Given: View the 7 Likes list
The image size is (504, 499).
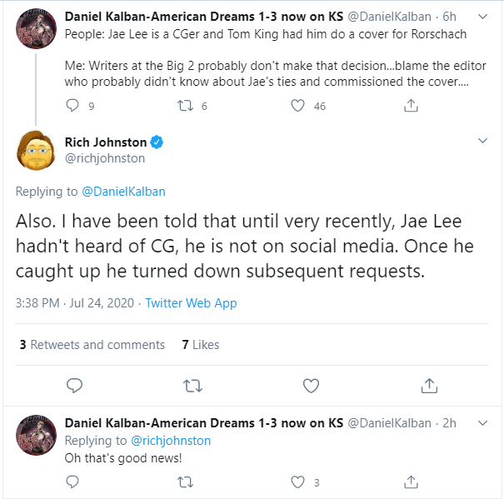Looking at the screenshot, I should point(201,345).
